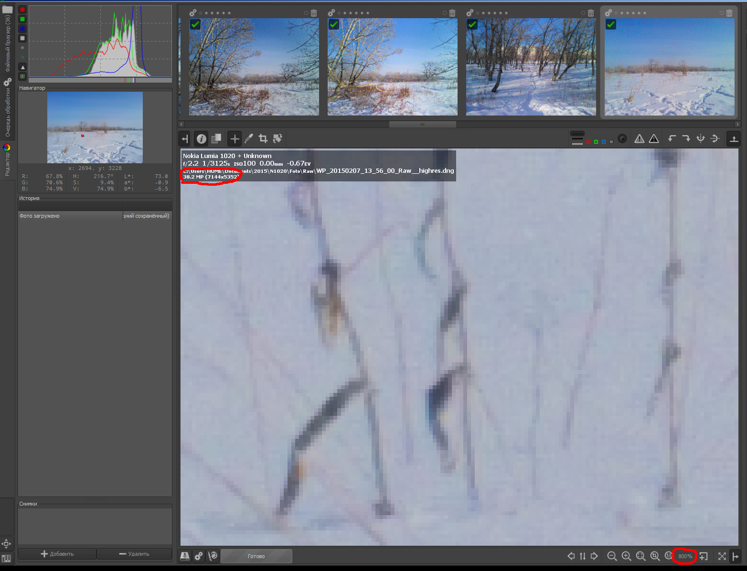This screenshot has height=571, width=747.
Task: Collapse the top filmstrip panel
Action: point(734,139)
